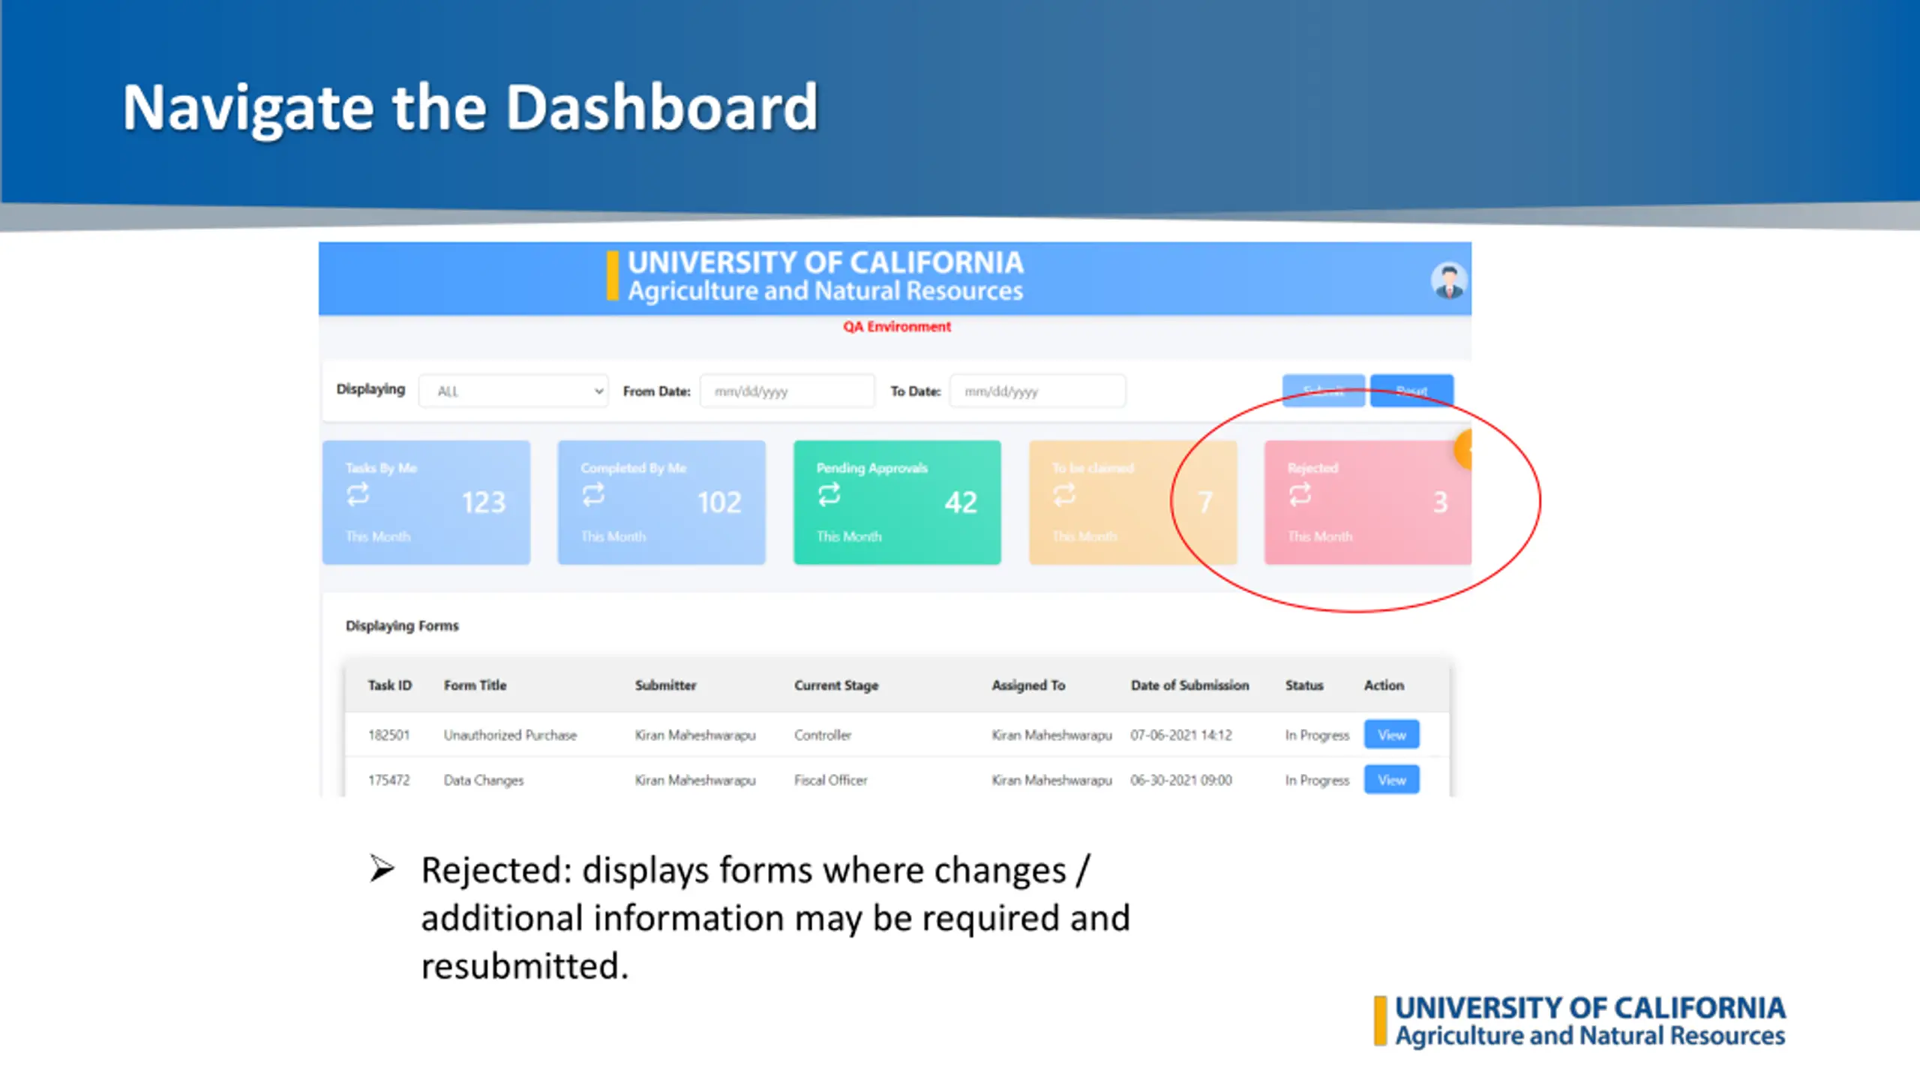This screenshot has height=1080, width=1920.
Task: View task 175472 Data Changes
Action: click(1391, 780)
